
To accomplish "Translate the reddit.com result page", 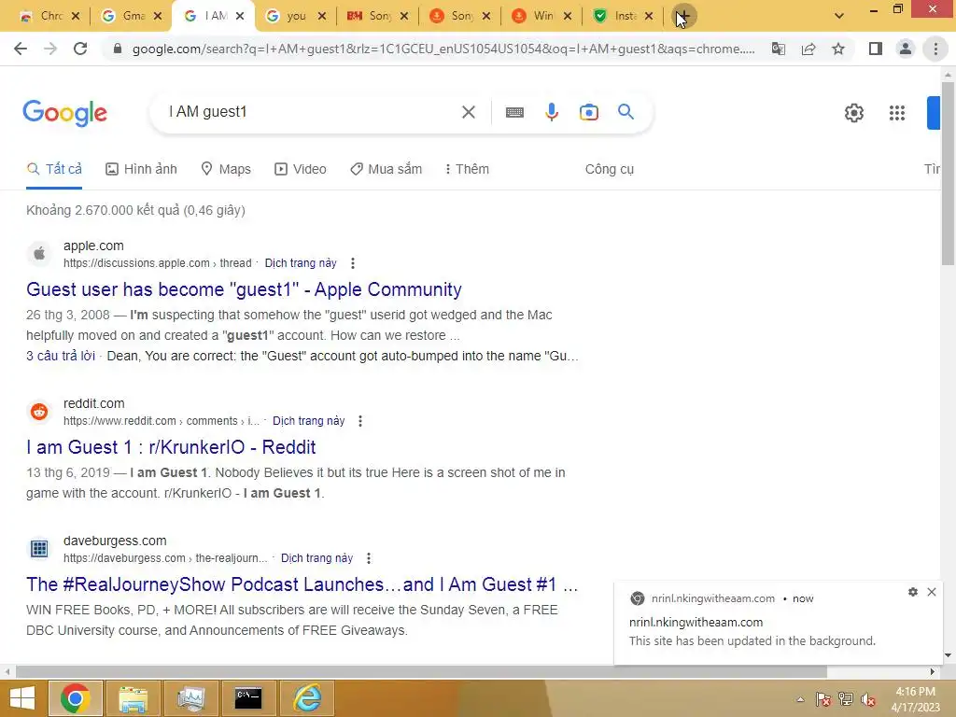I will (x=308, y=421).
